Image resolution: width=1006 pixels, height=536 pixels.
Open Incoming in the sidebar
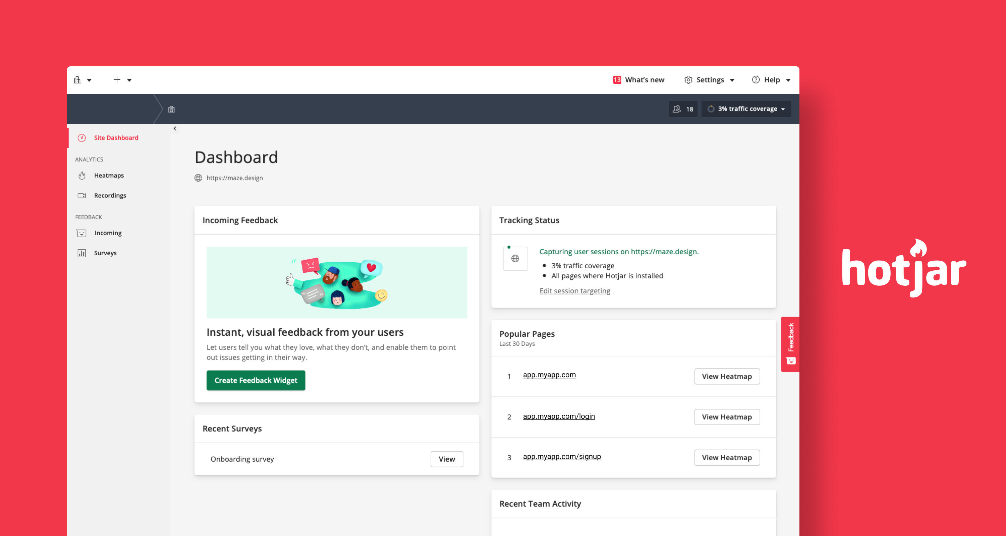click(x=108, y=233)
